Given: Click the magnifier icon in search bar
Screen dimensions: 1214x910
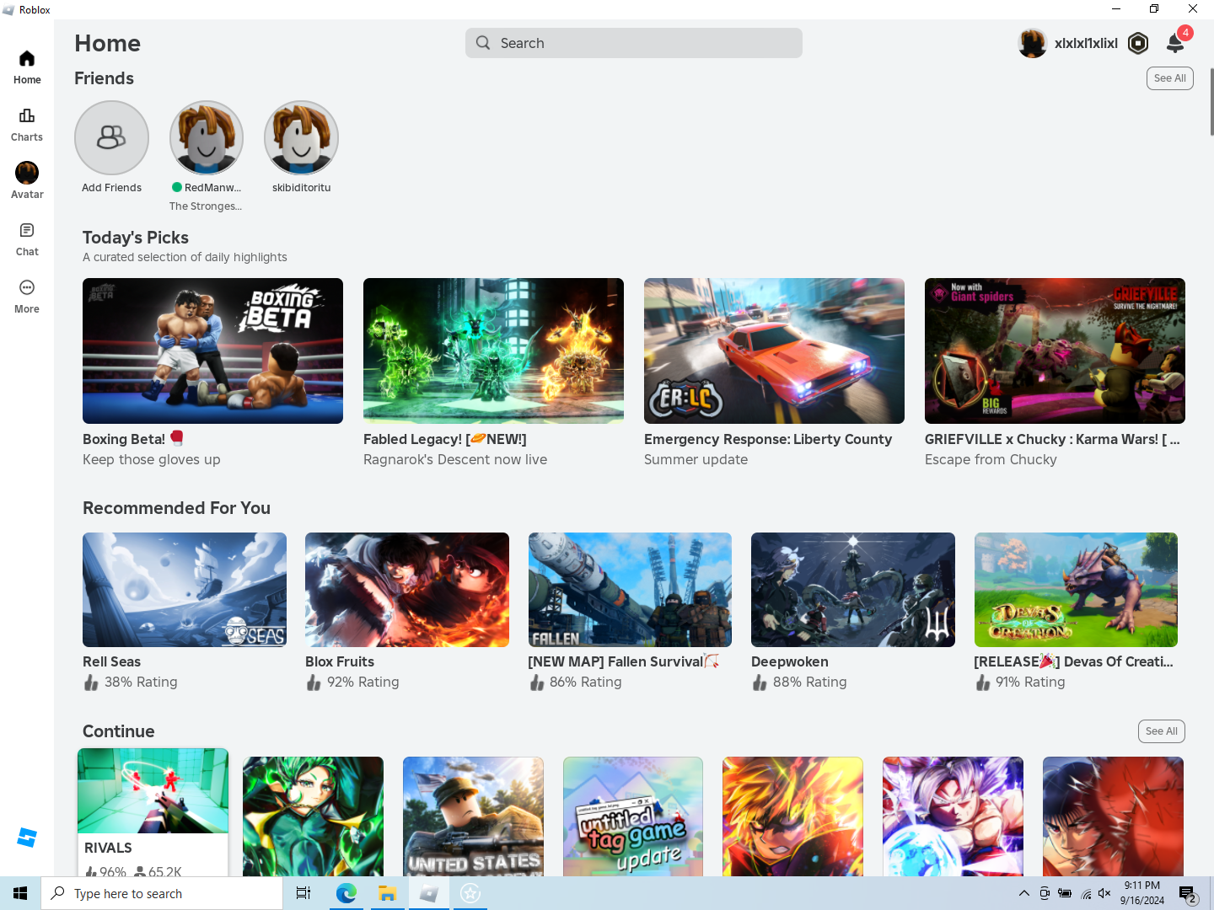Looking at the screenshot, I should click(x=483, y=43).
